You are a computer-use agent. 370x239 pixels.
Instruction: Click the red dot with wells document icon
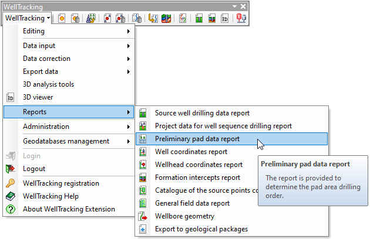pos(107,18)
